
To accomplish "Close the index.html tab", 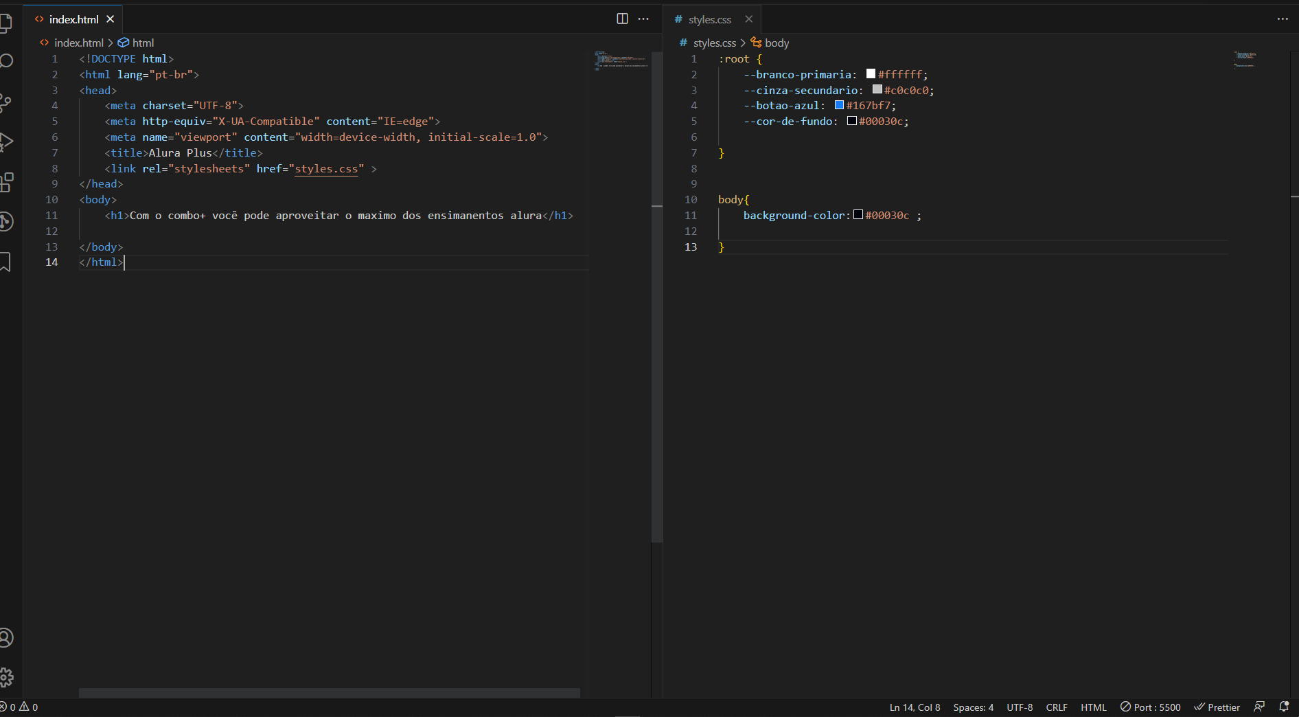I will point(111,19).
